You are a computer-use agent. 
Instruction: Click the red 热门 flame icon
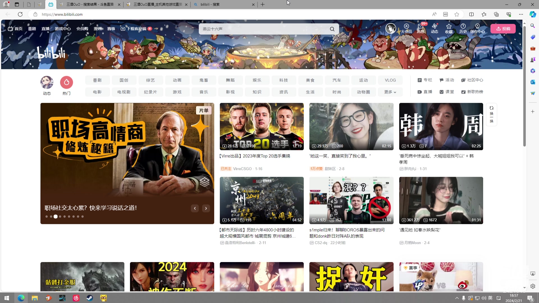click(x=67, y=82)
